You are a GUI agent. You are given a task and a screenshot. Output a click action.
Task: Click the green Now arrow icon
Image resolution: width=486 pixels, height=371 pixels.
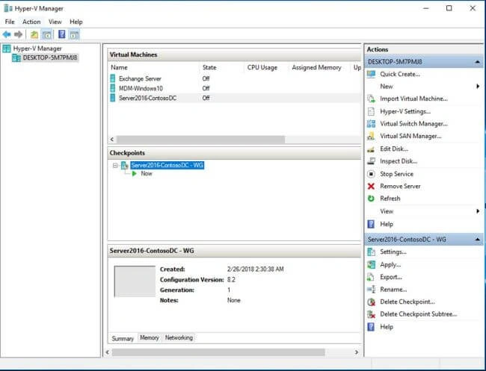pyautogui.click(x=135, y=174)
